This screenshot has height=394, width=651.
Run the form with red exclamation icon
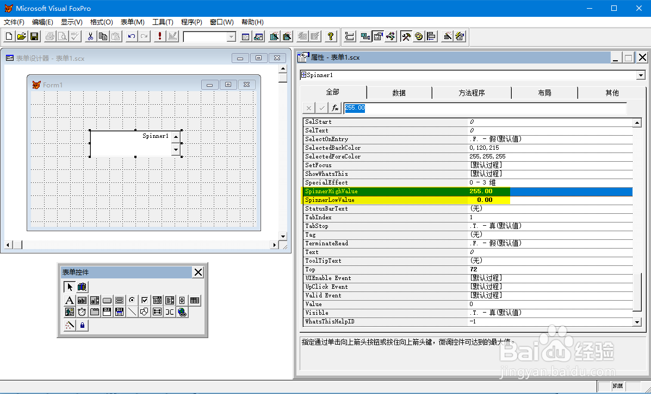pyautogui.click(x=160, y=36)
